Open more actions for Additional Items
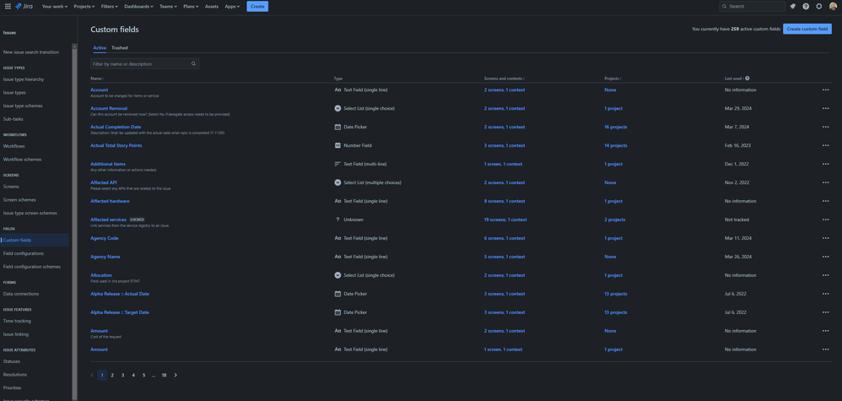 825,164
